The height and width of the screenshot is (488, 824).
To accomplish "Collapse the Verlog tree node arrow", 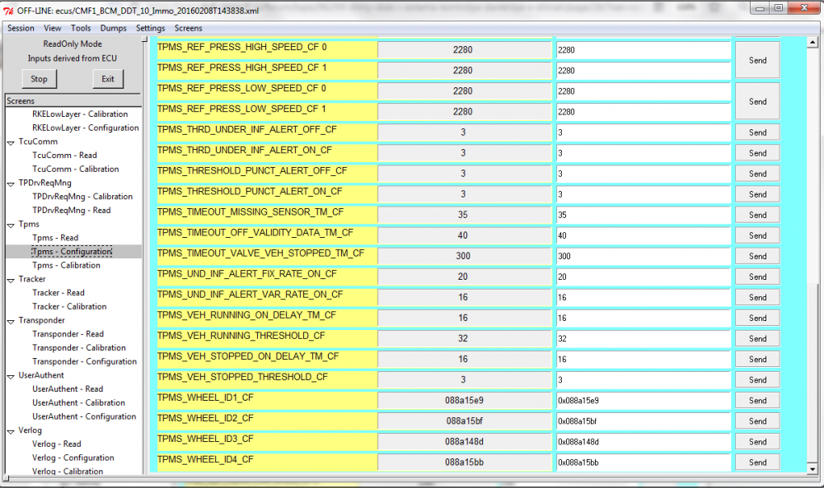I will [11, 430].
